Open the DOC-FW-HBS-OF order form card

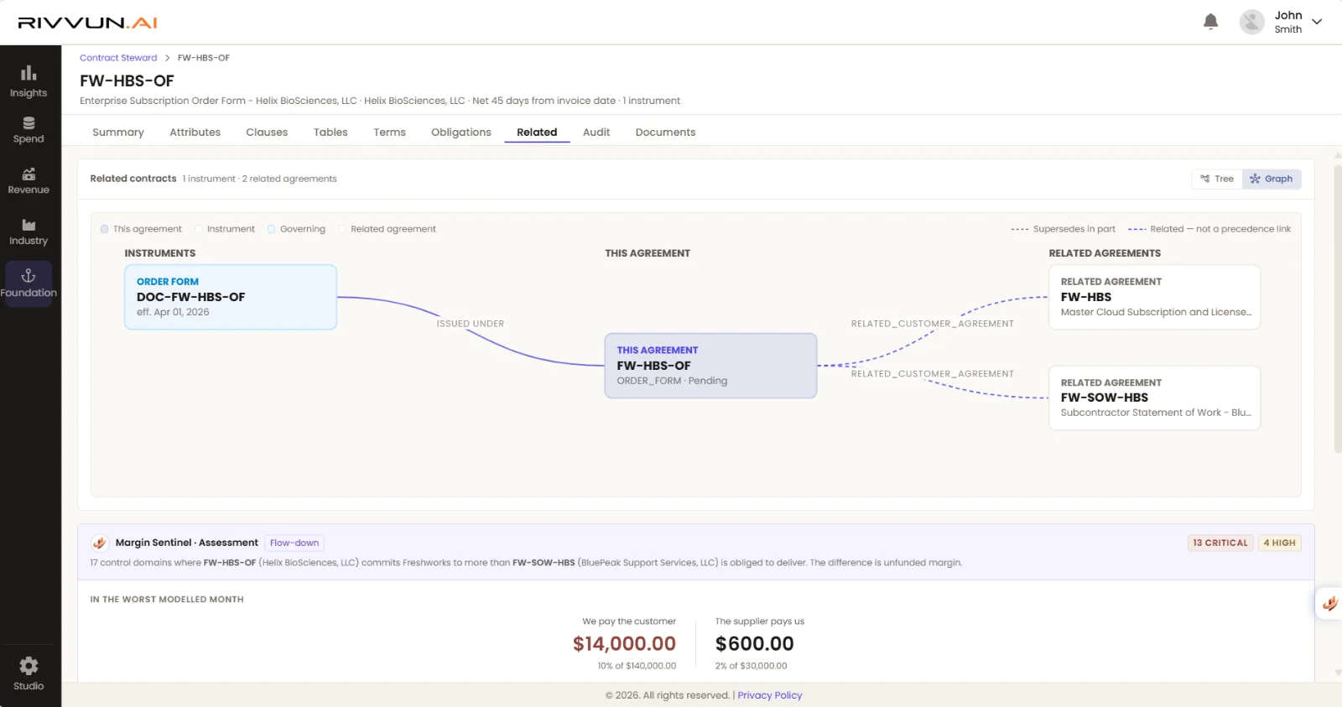click(231, 297)
